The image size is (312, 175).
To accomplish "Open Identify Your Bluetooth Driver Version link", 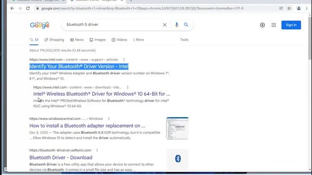I will click(79, 67).
